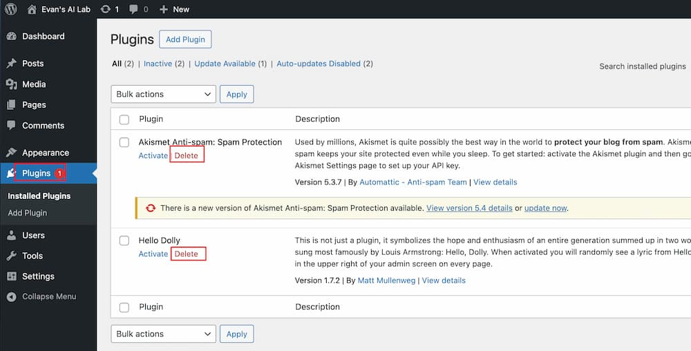Tick the select-all checkbox in table footer
Screen dimensions: 691x351
[124, 307]
